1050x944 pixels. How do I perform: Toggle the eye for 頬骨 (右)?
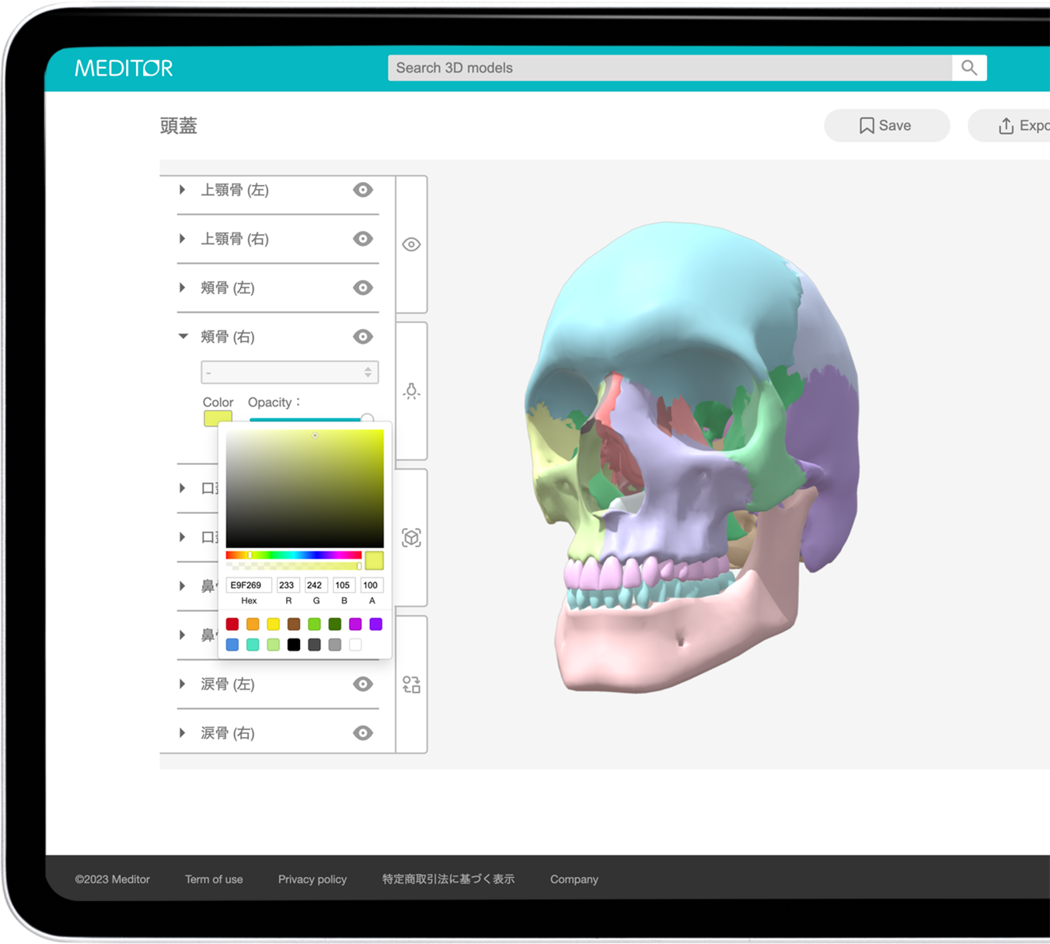click(x=363, y=337)
